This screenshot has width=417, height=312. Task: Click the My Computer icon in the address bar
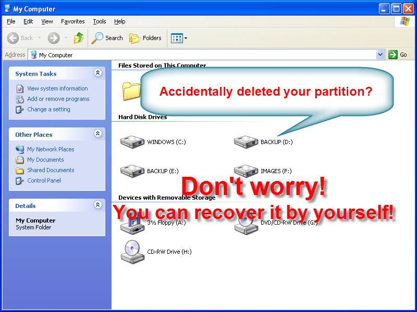coord(33,55)
